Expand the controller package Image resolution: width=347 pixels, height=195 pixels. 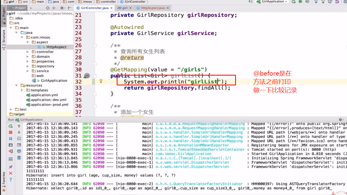point(27,52)
